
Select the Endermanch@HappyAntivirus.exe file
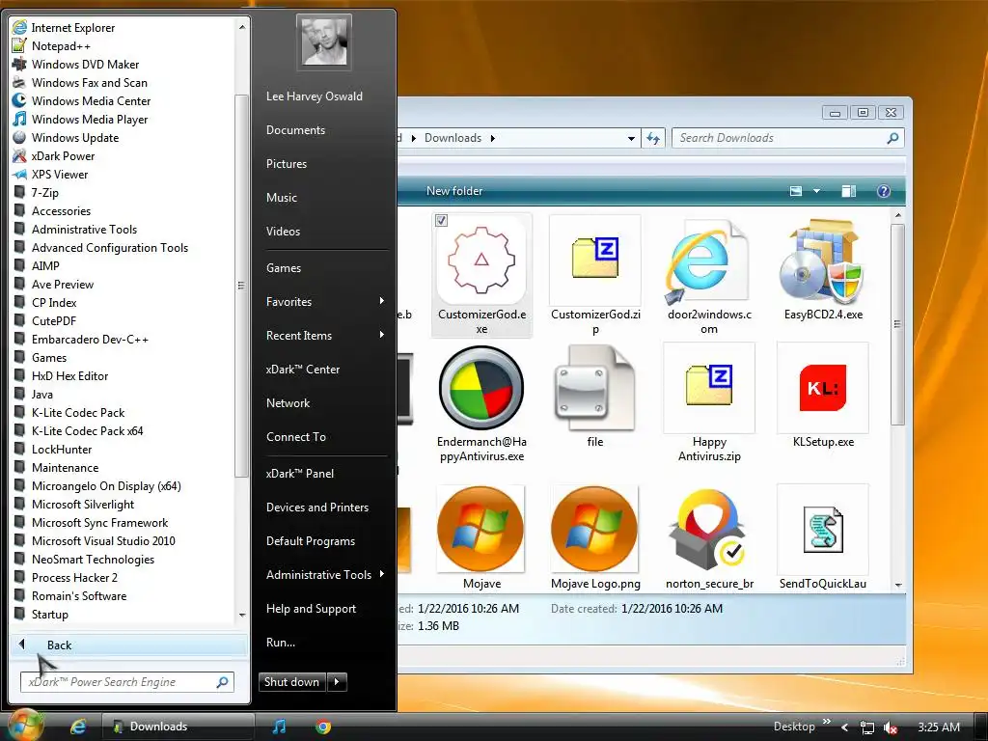tap(481, 403)
